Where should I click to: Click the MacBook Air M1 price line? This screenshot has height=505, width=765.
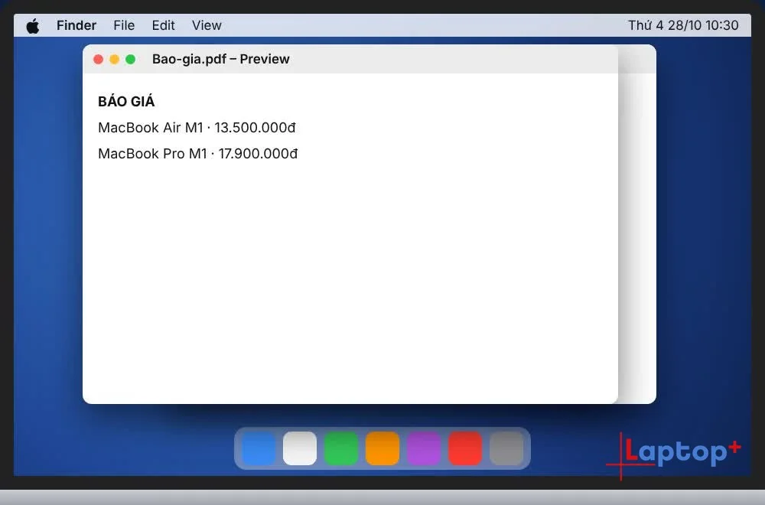click(197, 128)
